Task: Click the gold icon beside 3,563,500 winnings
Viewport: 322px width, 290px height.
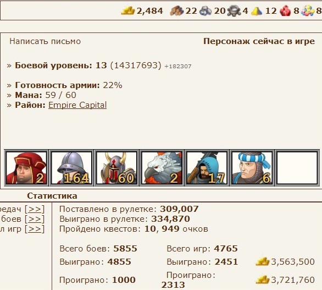Action: pyautogui.click(x=263, y=261)
